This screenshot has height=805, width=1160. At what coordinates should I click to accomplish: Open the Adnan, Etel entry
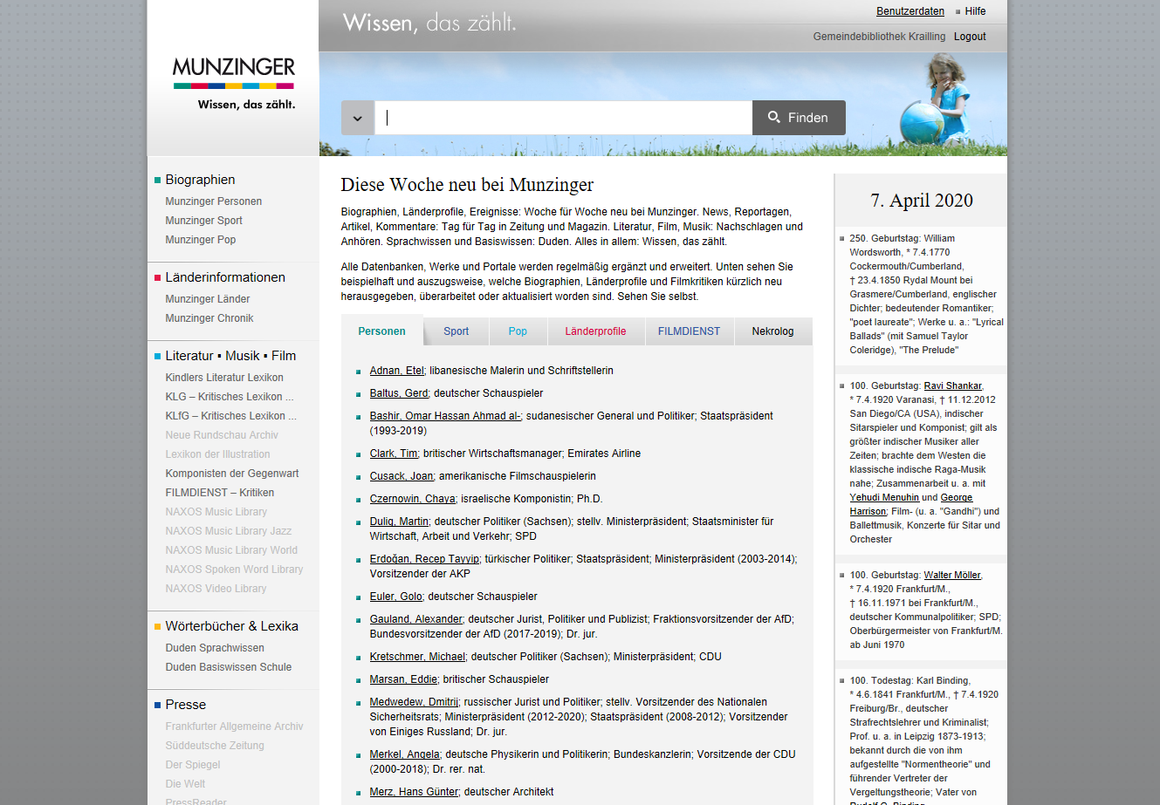click(396, 371)
